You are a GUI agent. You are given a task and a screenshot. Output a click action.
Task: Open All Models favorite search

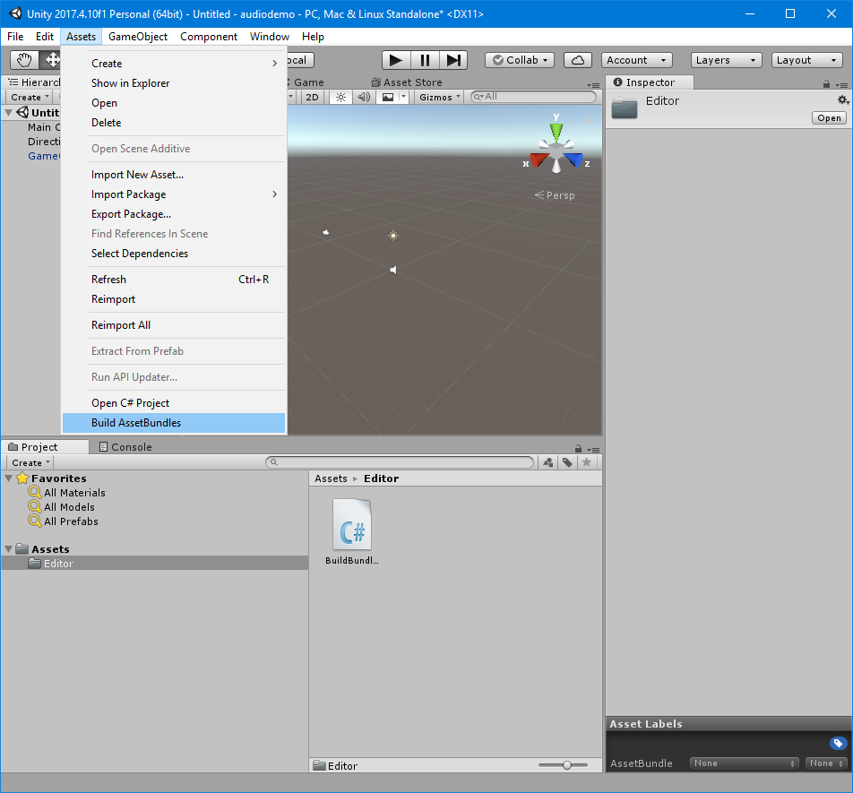[x=69, y=507]
